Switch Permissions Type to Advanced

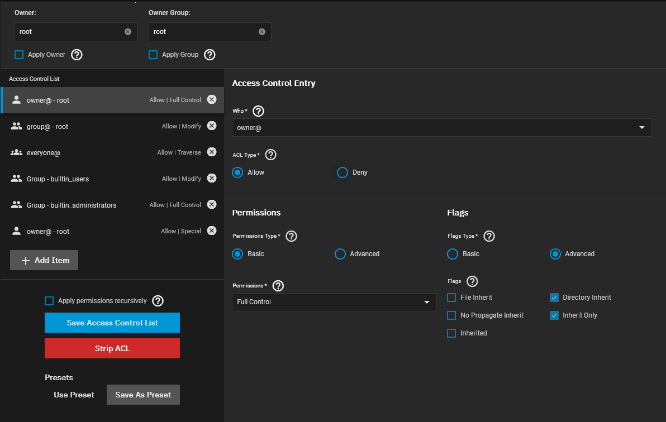coord(340,254)
